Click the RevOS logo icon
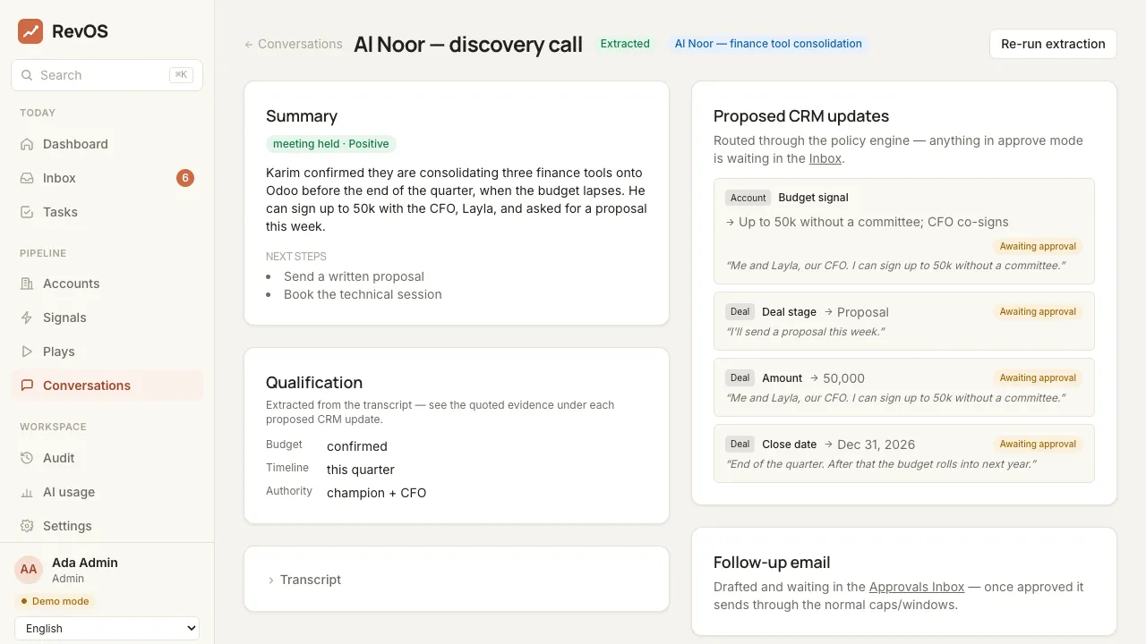This screenshot has height=644, width=1146. (x=30, y=31)
